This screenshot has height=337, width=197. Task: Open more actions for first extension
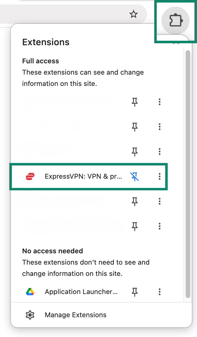tap(159, 102)
